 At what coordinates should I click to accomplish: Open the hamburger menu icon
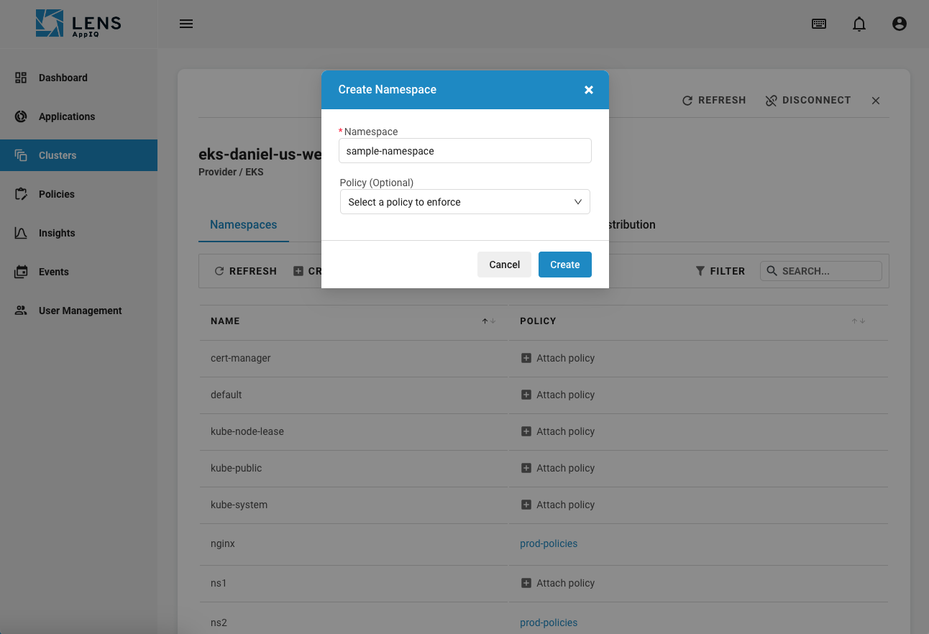tap(186, 24)
